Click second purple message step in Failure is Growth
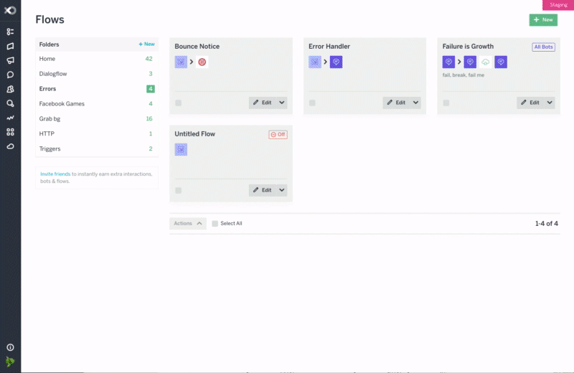 click(470, 62)
